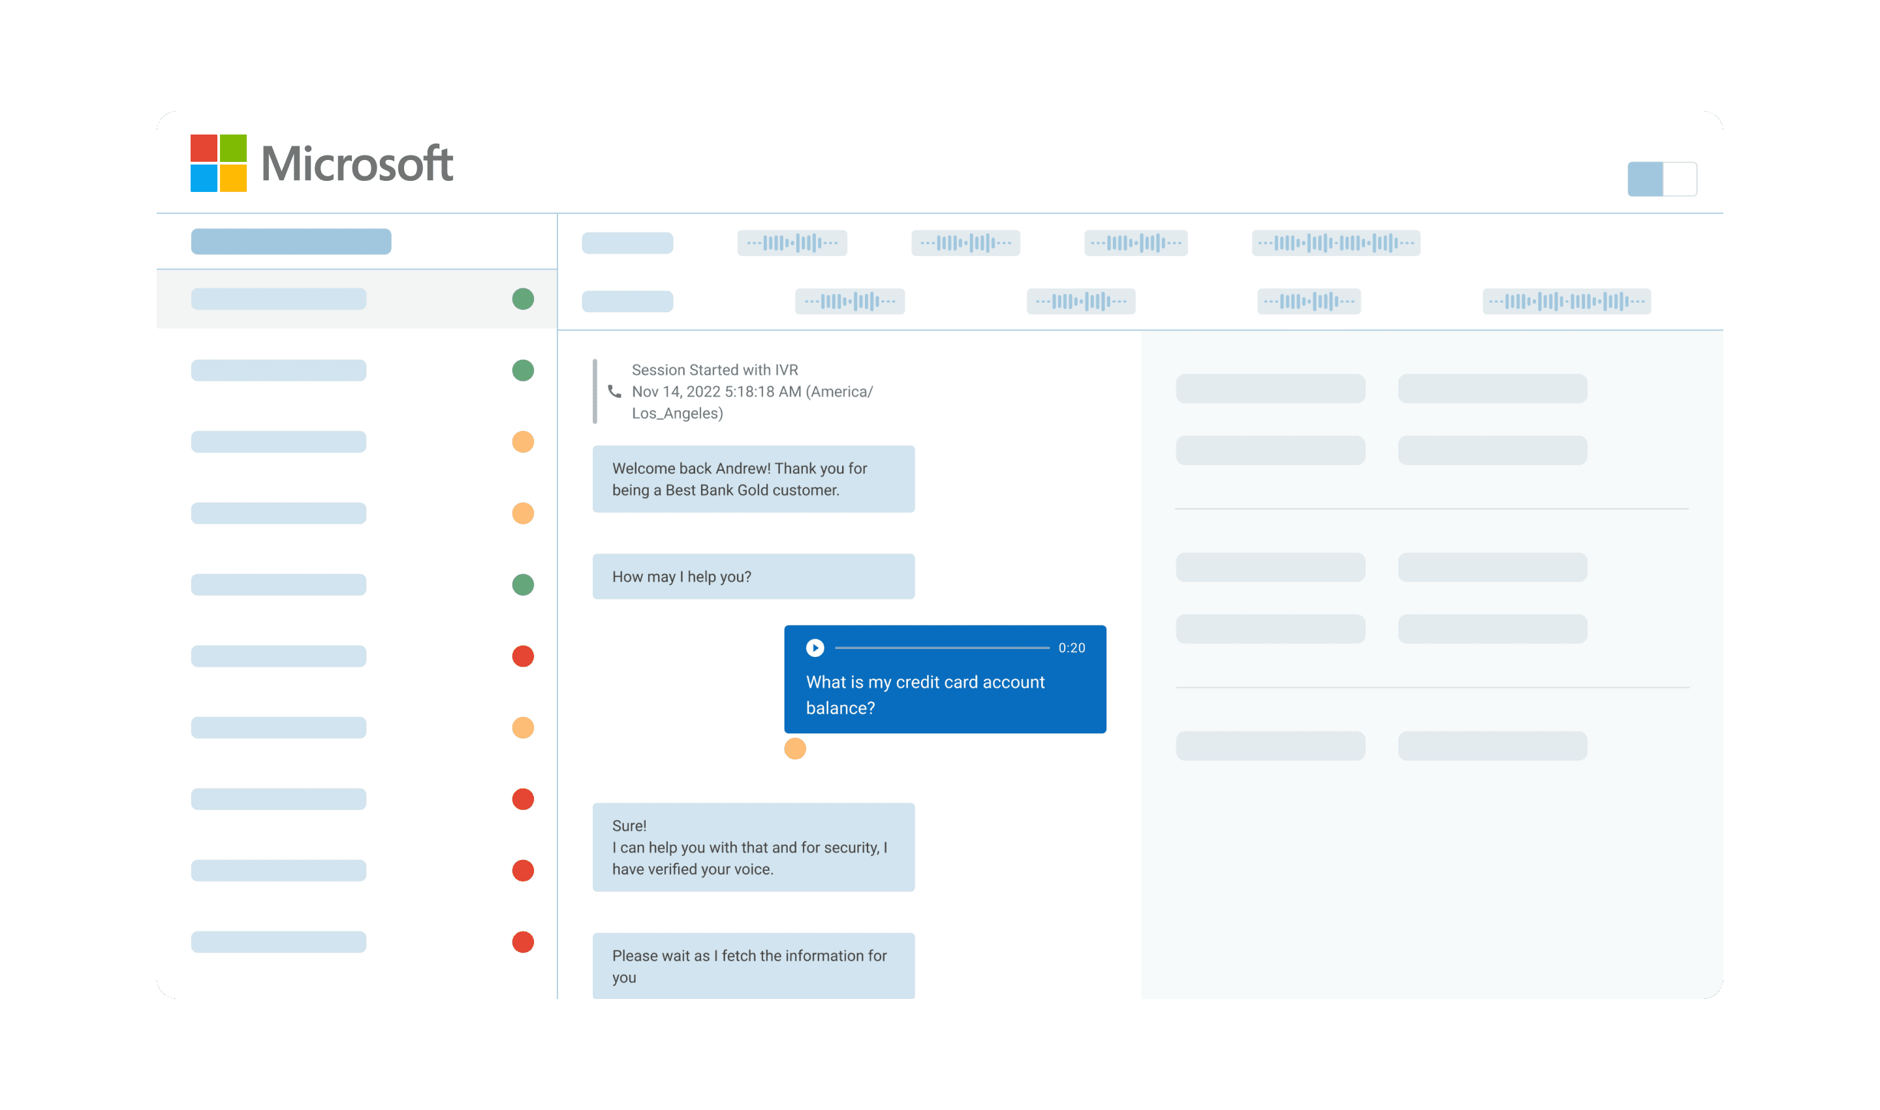Select the highlighted first conversation in the sidebar
Screen dimensions: 1880x1110
pos(278,299)
